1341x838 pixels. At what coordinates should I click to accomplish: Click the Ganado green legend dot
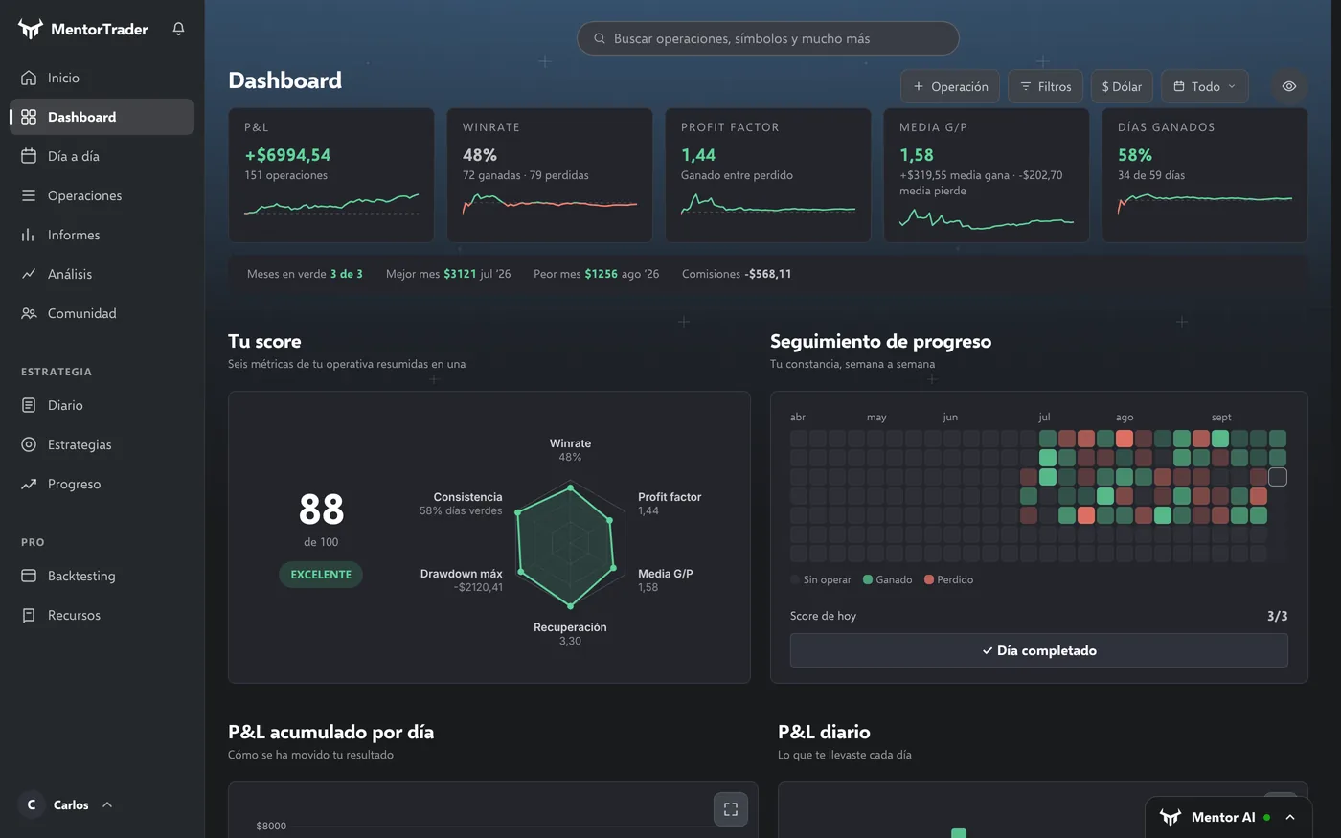[868, 579]
